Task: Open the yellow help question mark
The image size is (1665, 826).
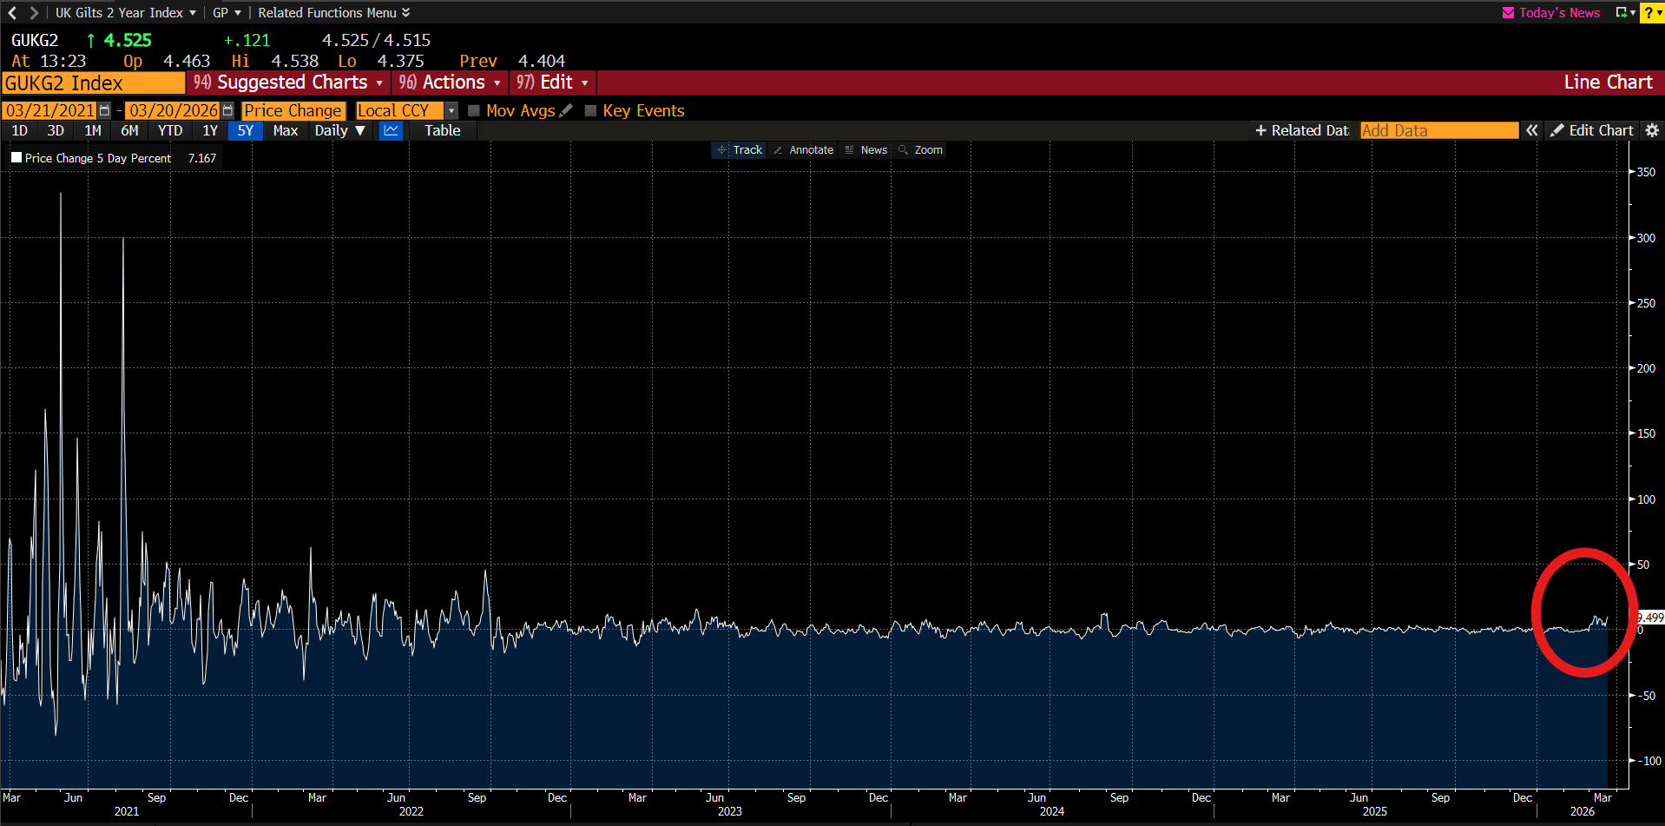Action: 1650,13
